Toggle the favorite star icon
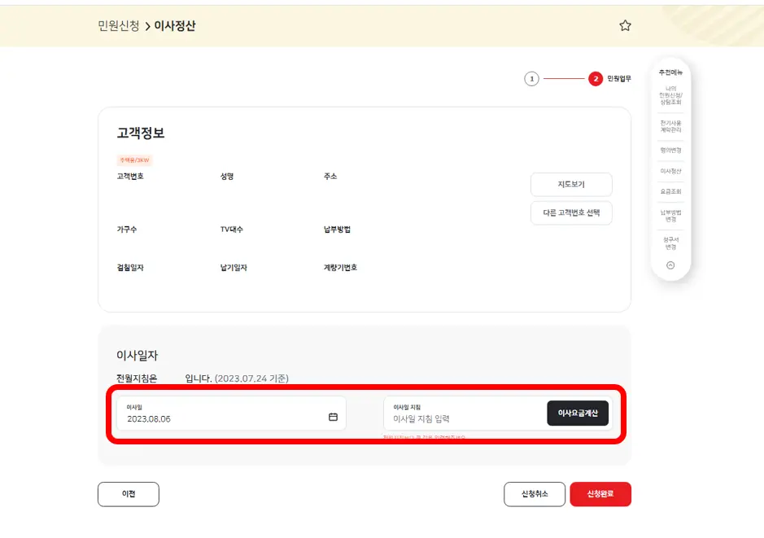 625,25
